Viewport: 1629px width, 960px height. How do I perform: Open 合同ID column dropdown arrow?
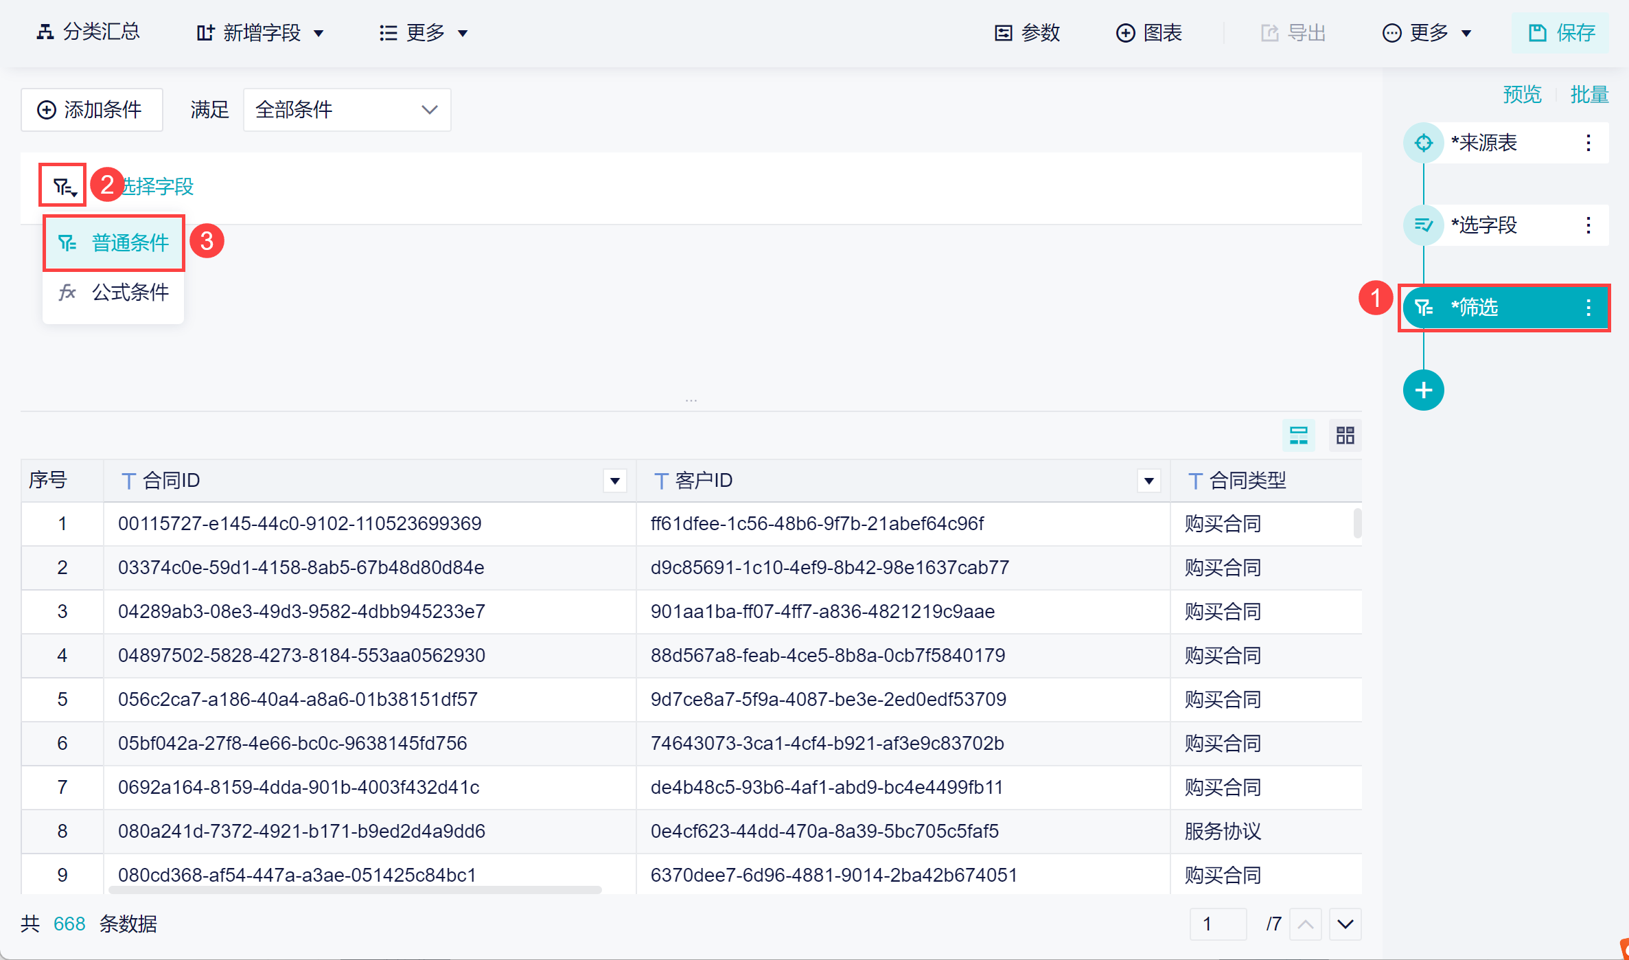pyautogui.click(x=614, y=481)
